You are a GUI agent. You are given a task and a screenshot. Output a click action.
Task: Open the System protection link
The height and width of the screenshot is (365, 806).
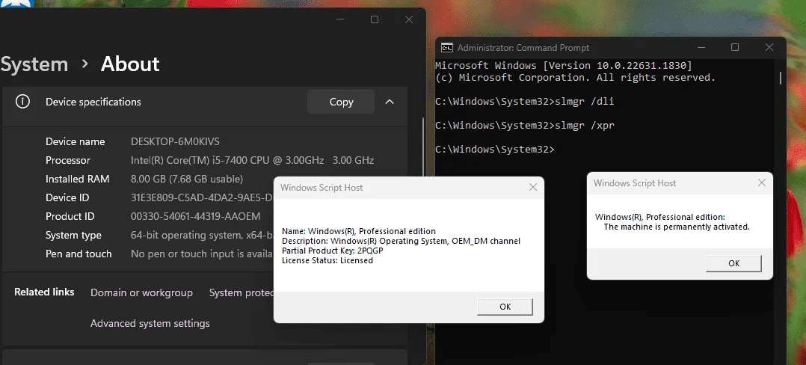coord(242,292)
